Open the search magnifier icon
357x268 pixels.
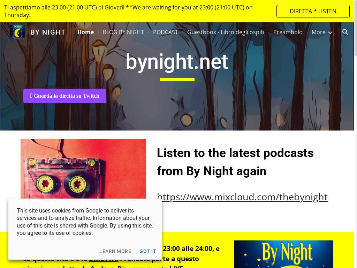click(345, 32)
